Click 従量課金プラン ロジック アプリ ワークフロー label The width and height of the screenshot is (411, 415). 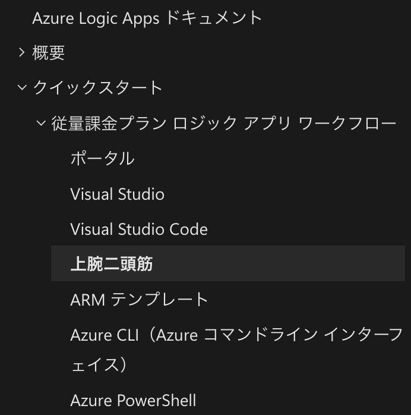point(224,123)
